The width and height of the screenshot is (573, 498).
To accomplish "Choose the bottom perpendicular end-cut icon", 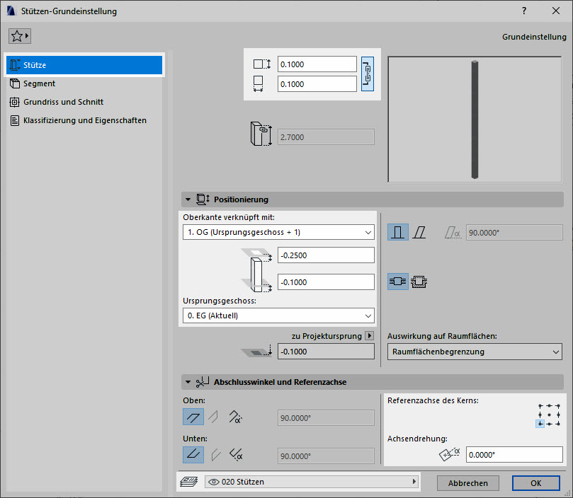I will (x=193, y=455).
